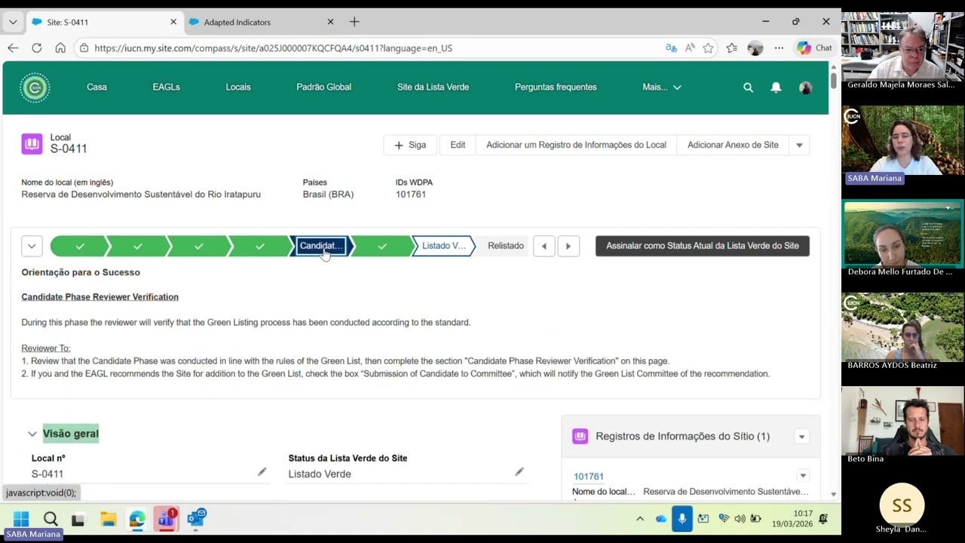Screen dimensions: 965x543
Task: Open the user profile avatar in site header
Action: [805, 87]
